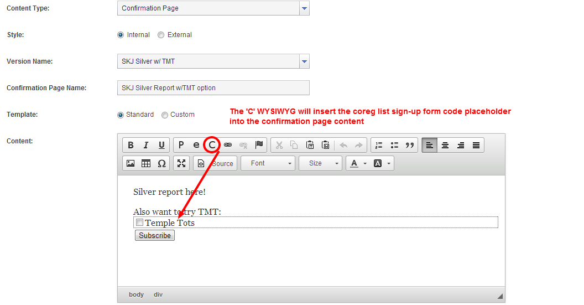Align text left
Image resolution: width=584 pixels, height=305 pixels.
click(x=430, y=145)
